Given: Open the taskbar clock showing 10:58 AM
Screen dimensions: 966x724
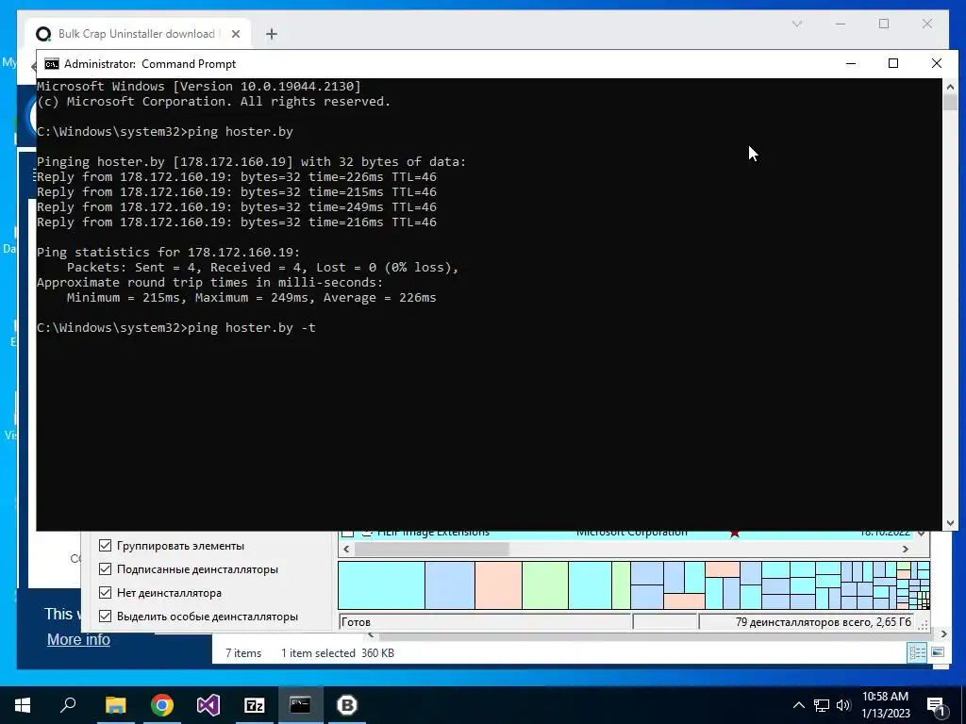Looking at the screenshot, I should (885, 705).
